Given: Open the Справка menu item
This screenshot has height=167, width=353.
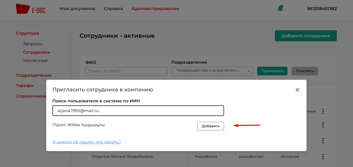Looking at the screenshot, I should tap(113, 9).
